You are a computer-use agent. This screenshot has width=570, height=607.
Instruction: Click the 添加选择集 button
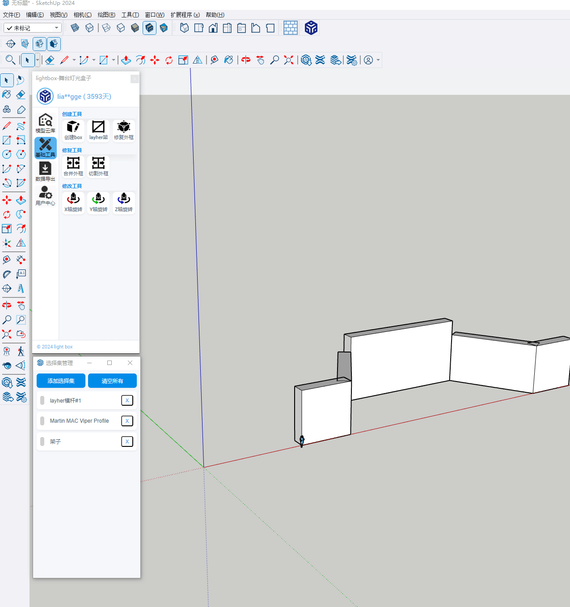click(x=61, y=381)
